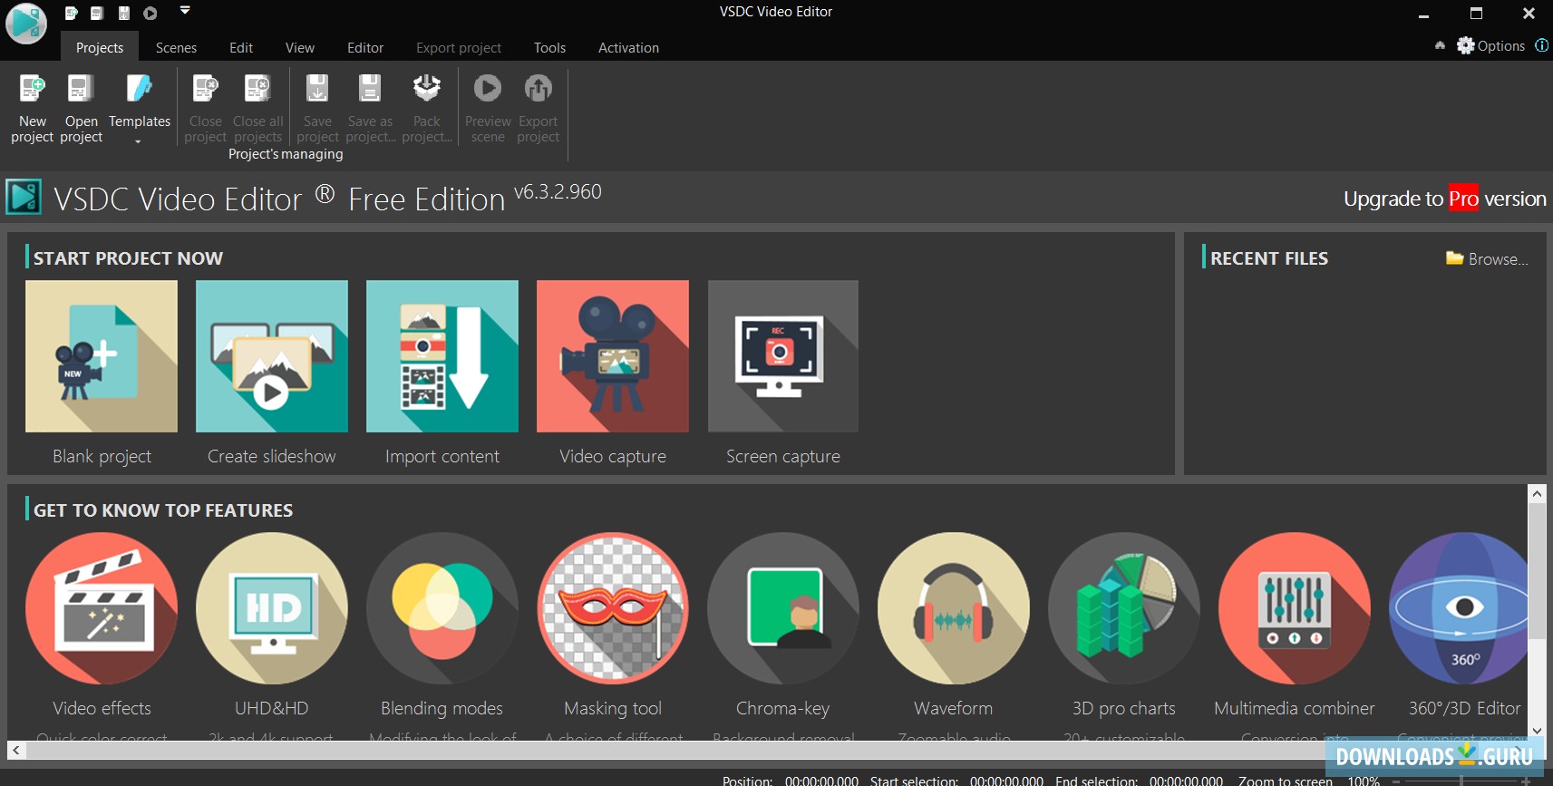1553x786 pixels.
Task: Open the Masking tool feature icon
Action: [x=613, y=607]
